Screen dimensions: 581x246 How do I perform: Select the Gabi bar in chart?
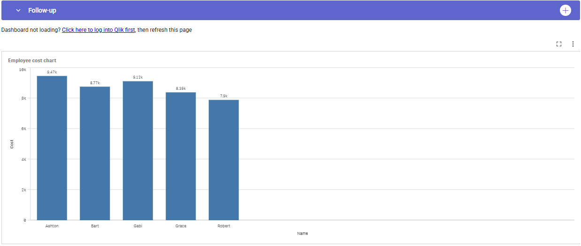[138, 151]
